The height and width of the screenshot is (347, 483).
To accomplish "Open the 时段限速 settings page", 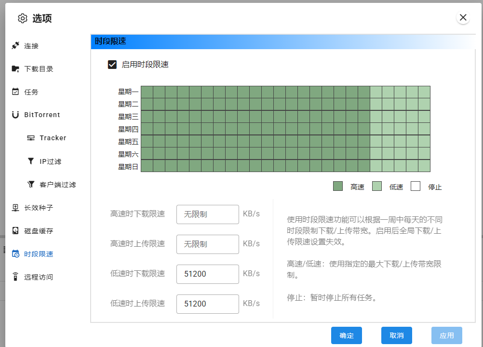I will [39, 254].
